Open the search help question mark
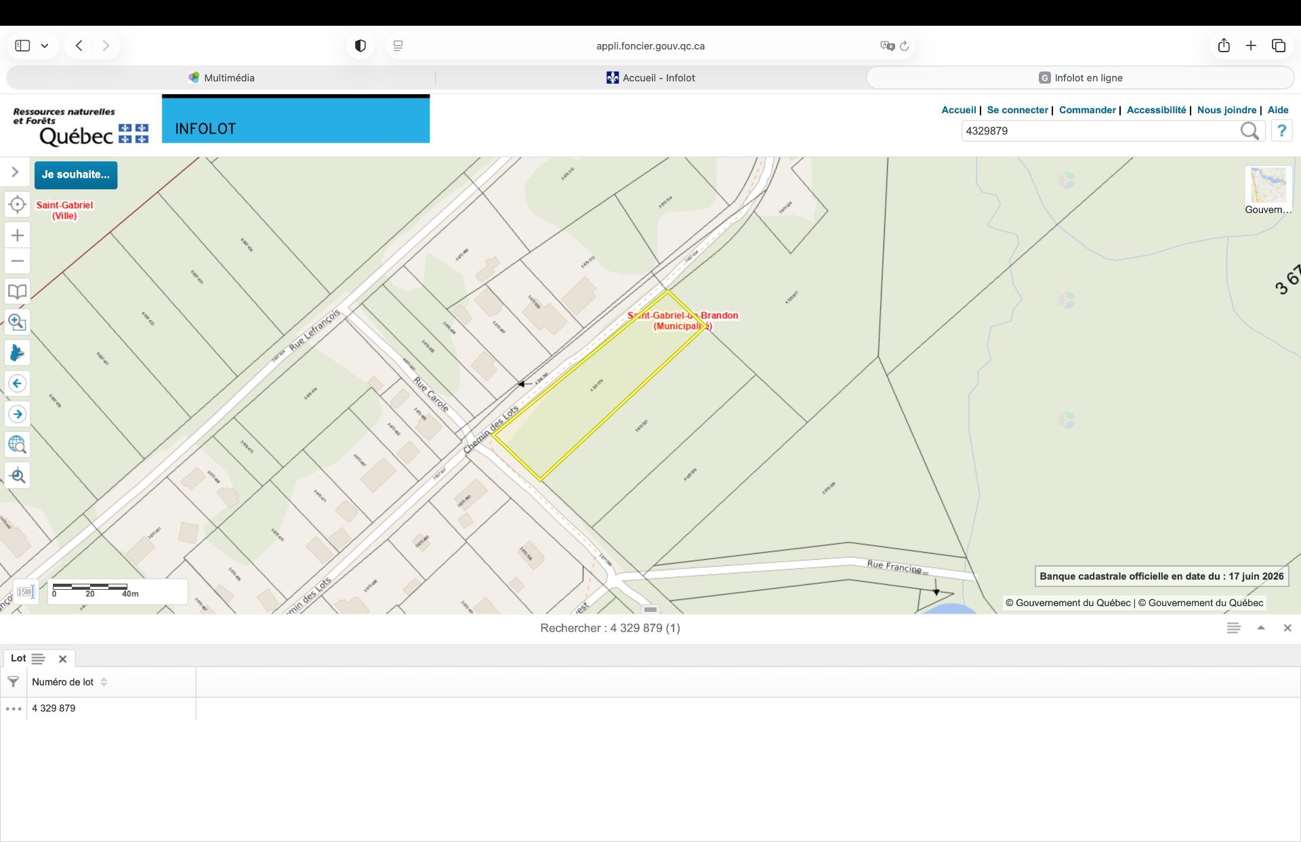 click(1281, 131)
